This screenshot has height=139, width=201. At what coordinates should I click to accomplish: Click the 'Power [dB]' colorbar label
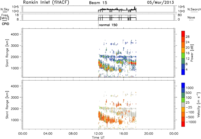[192, 53]
